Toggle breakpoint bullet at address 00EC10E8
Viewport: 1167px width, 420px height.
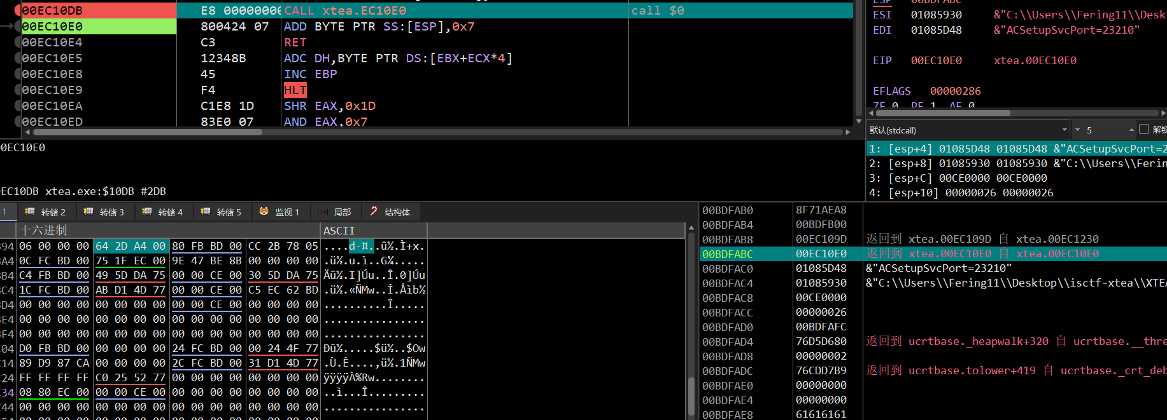point(18,74)
